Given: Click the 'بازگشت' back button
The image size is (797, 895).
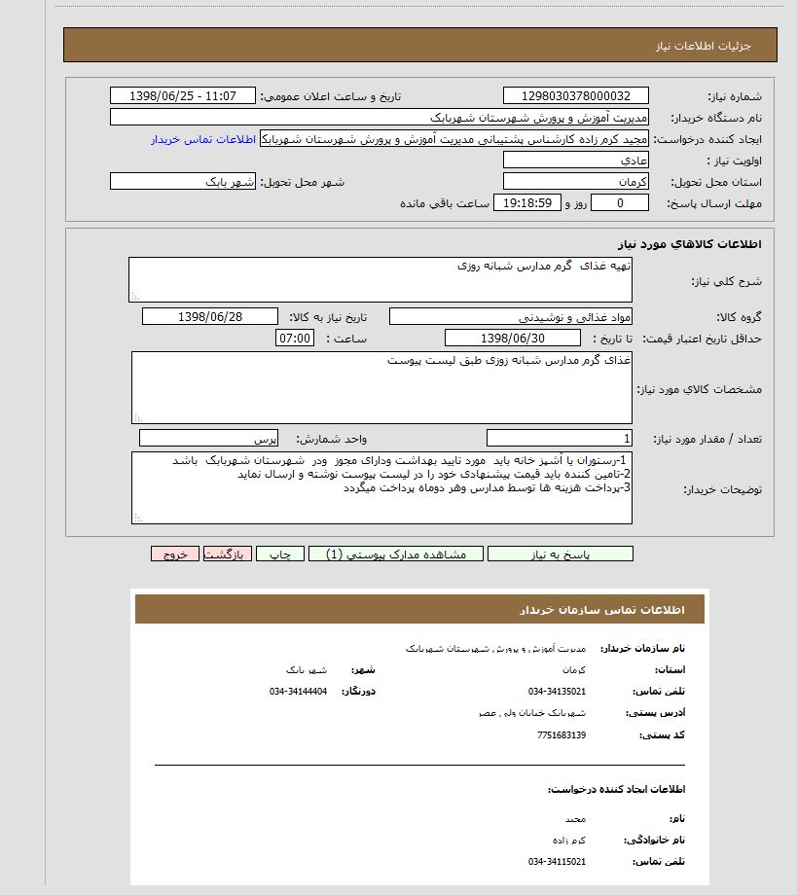Looking at the screenshot, I should [x=228, y=554].
